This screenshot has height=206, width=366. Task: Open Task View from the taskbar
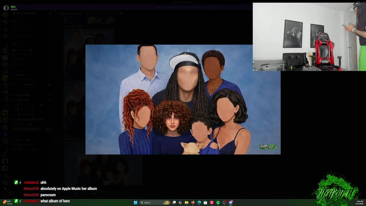pyautogui.click(x=174, y=203)
